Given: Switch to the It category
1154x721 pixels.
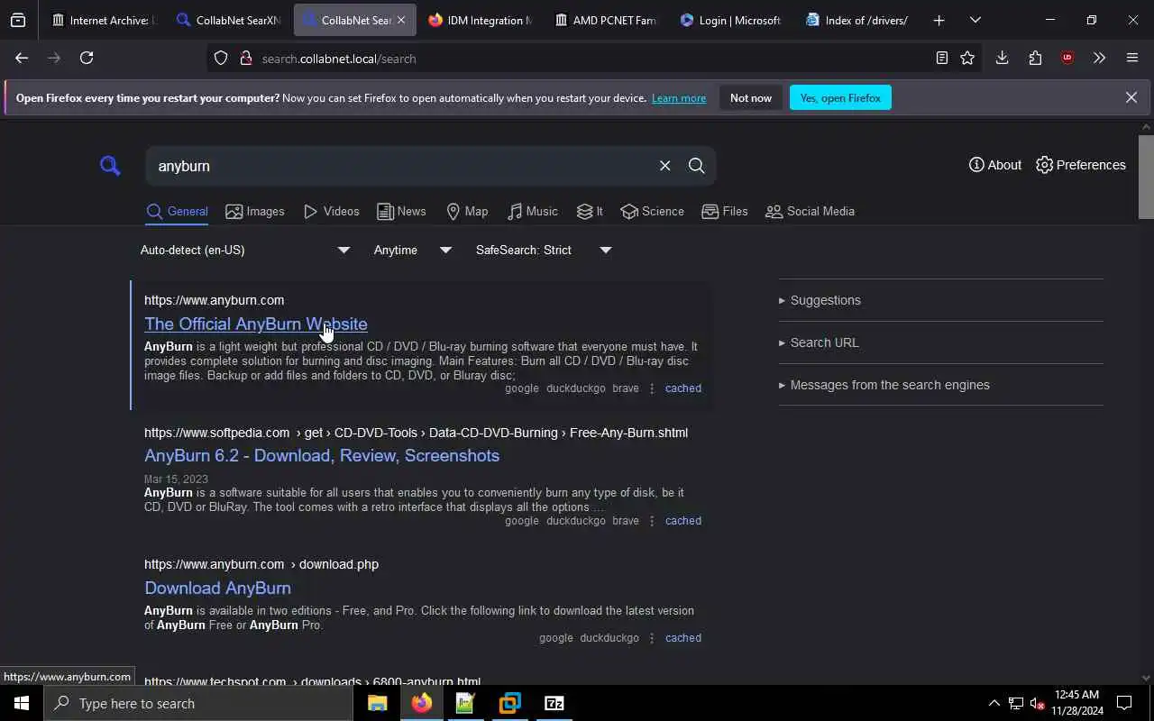Looking at the screenshot, I should pyautogui.click(x=590, y=212).
